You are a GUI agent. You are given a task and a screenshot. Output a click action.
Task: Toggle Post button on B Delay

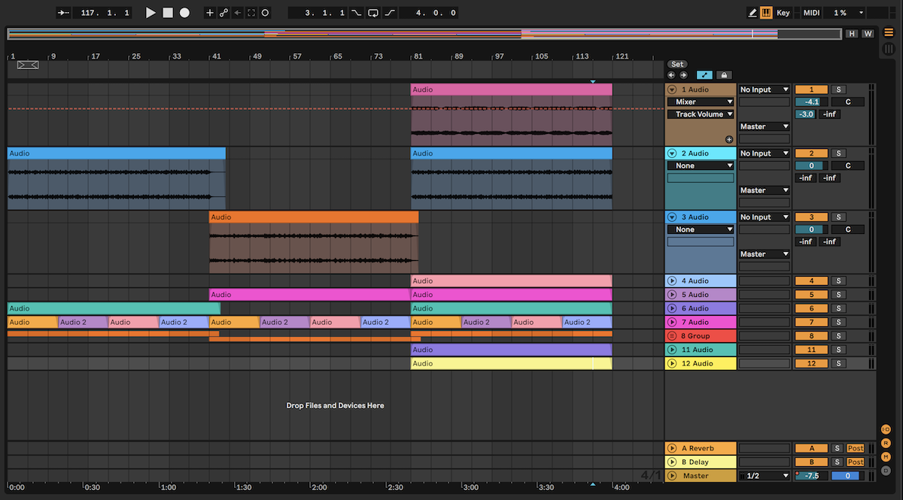coord(856,462)
